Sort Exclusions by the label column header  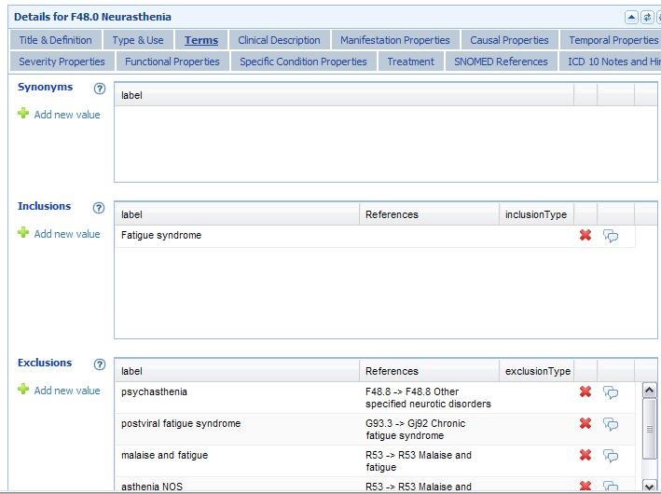237,371
